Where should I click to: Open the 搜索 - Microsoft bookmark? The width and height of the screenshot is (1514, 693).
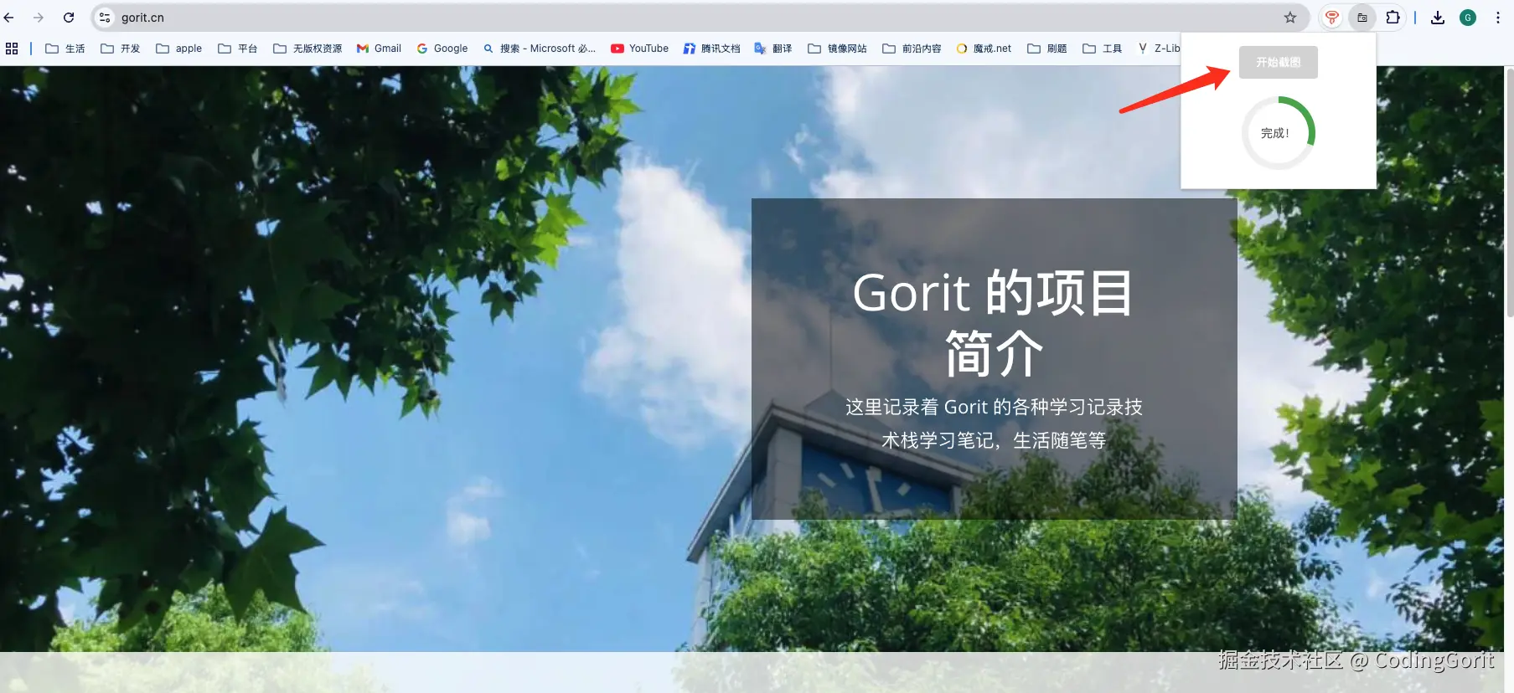click(x=540, y=49)
